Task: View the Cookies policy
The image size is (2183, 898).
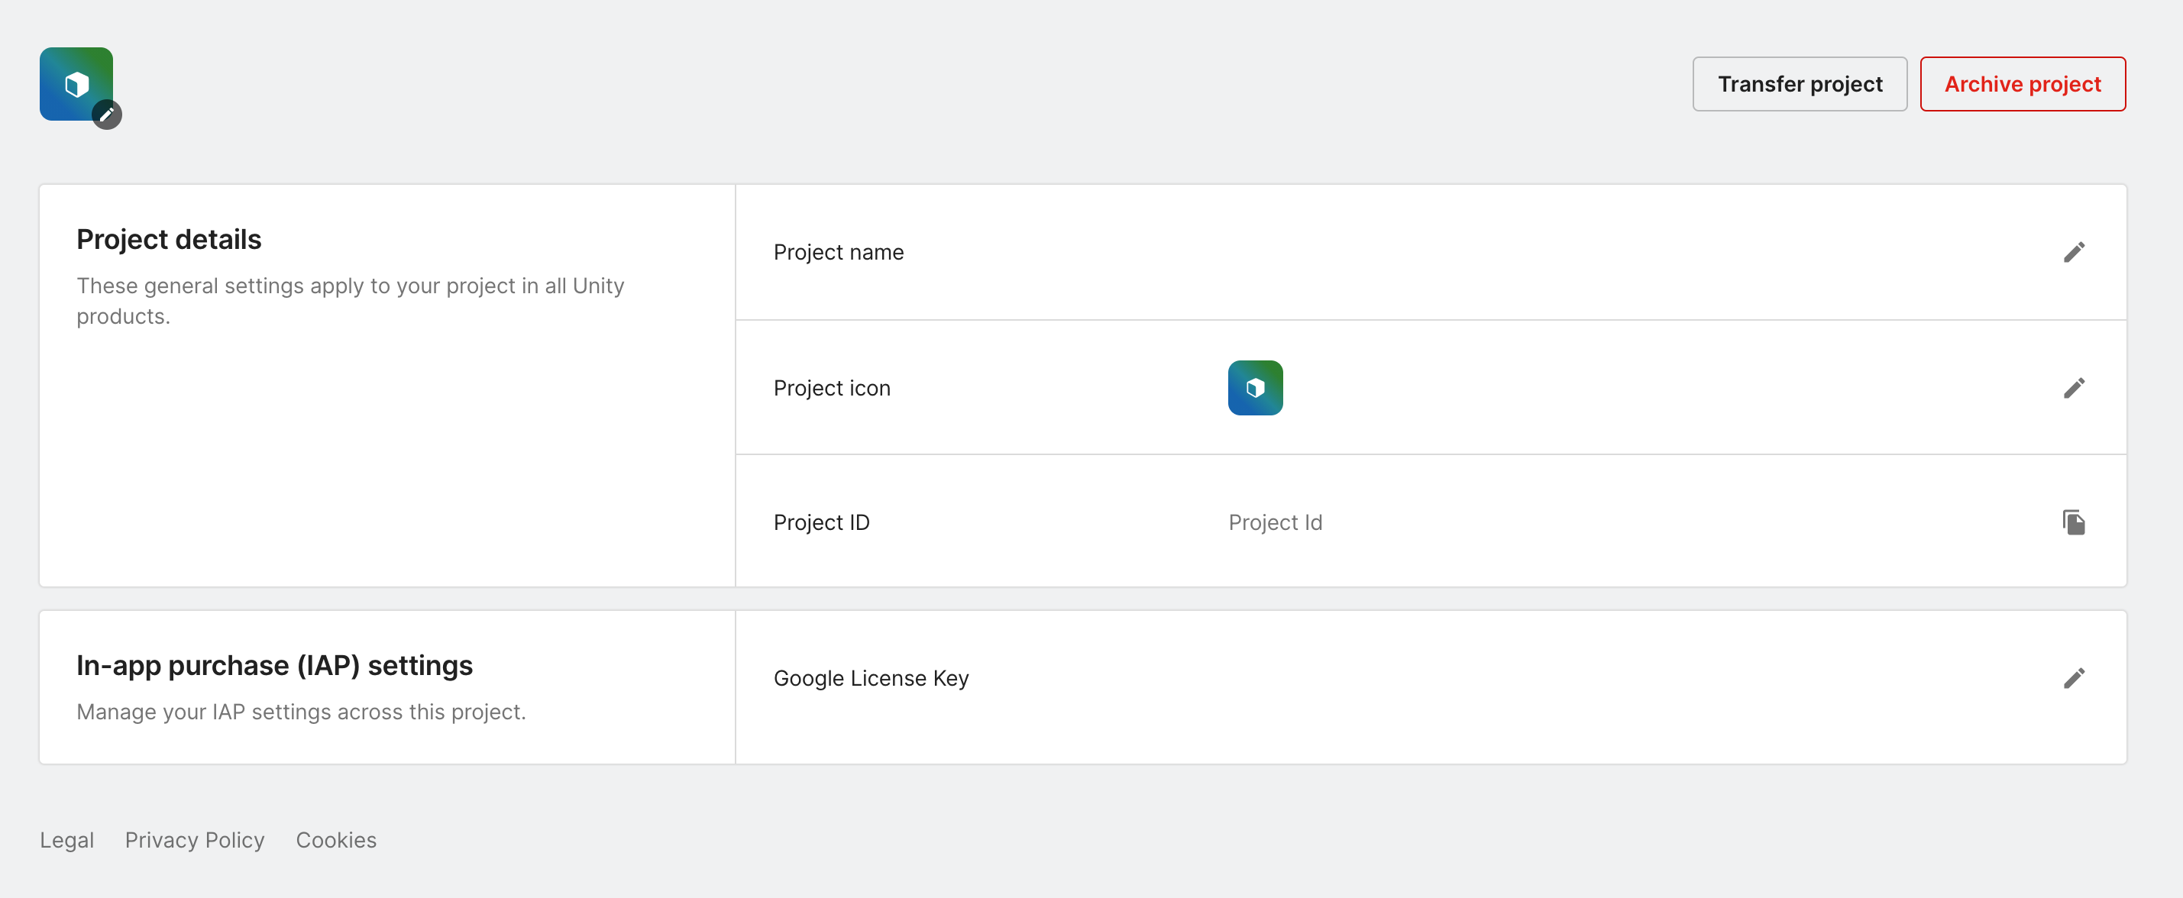Action: [335, 839]
